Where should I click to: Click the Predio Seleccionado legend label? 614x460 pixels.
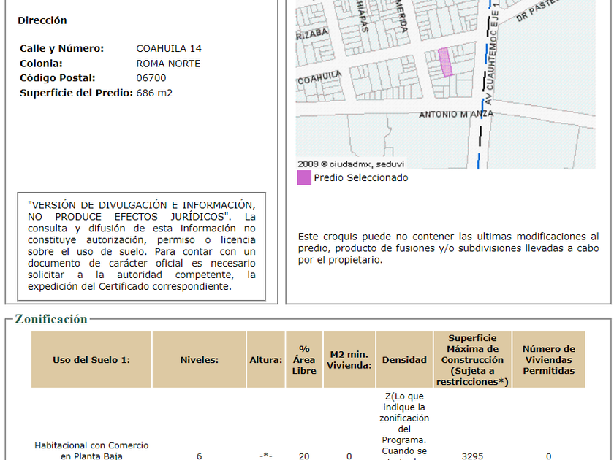(x=361, y=177)
